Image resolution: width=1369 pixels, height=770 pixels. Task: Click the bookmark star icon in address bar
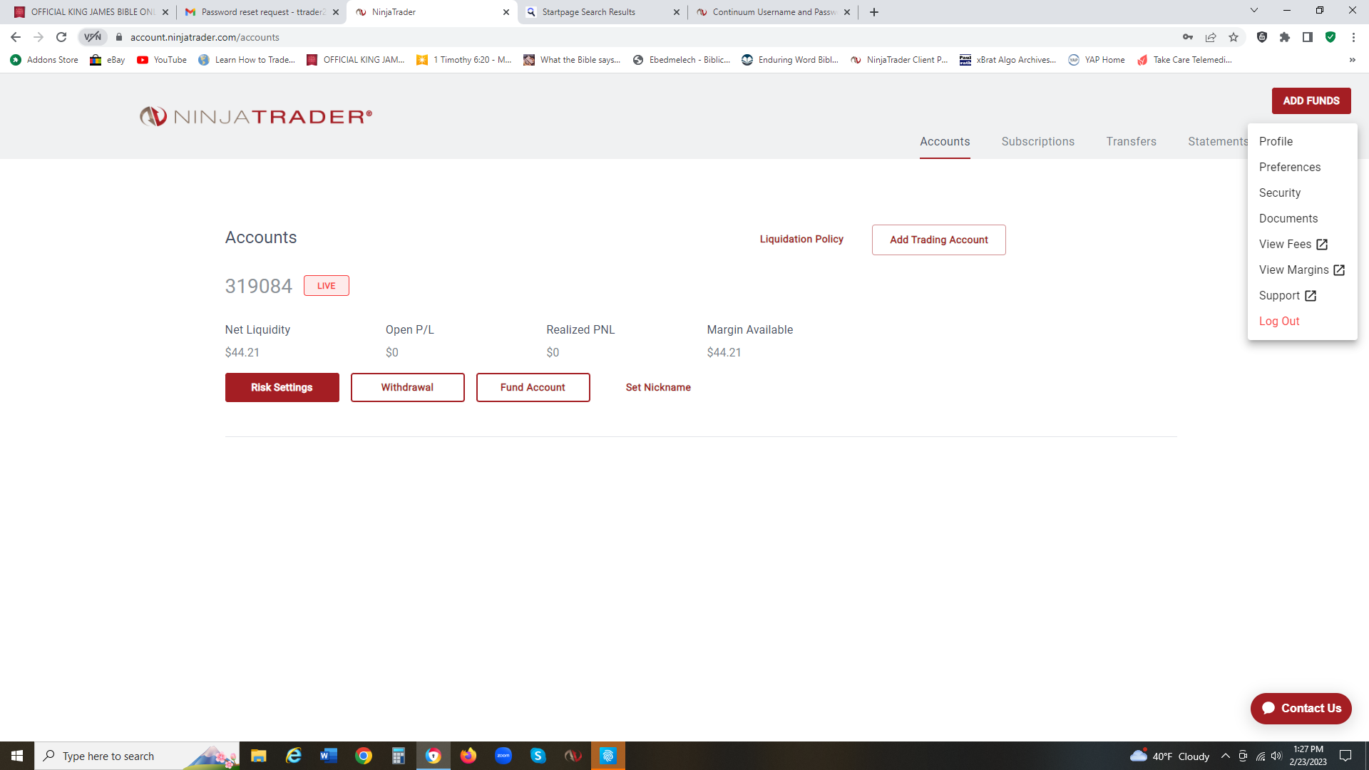tap(1234, 37)
